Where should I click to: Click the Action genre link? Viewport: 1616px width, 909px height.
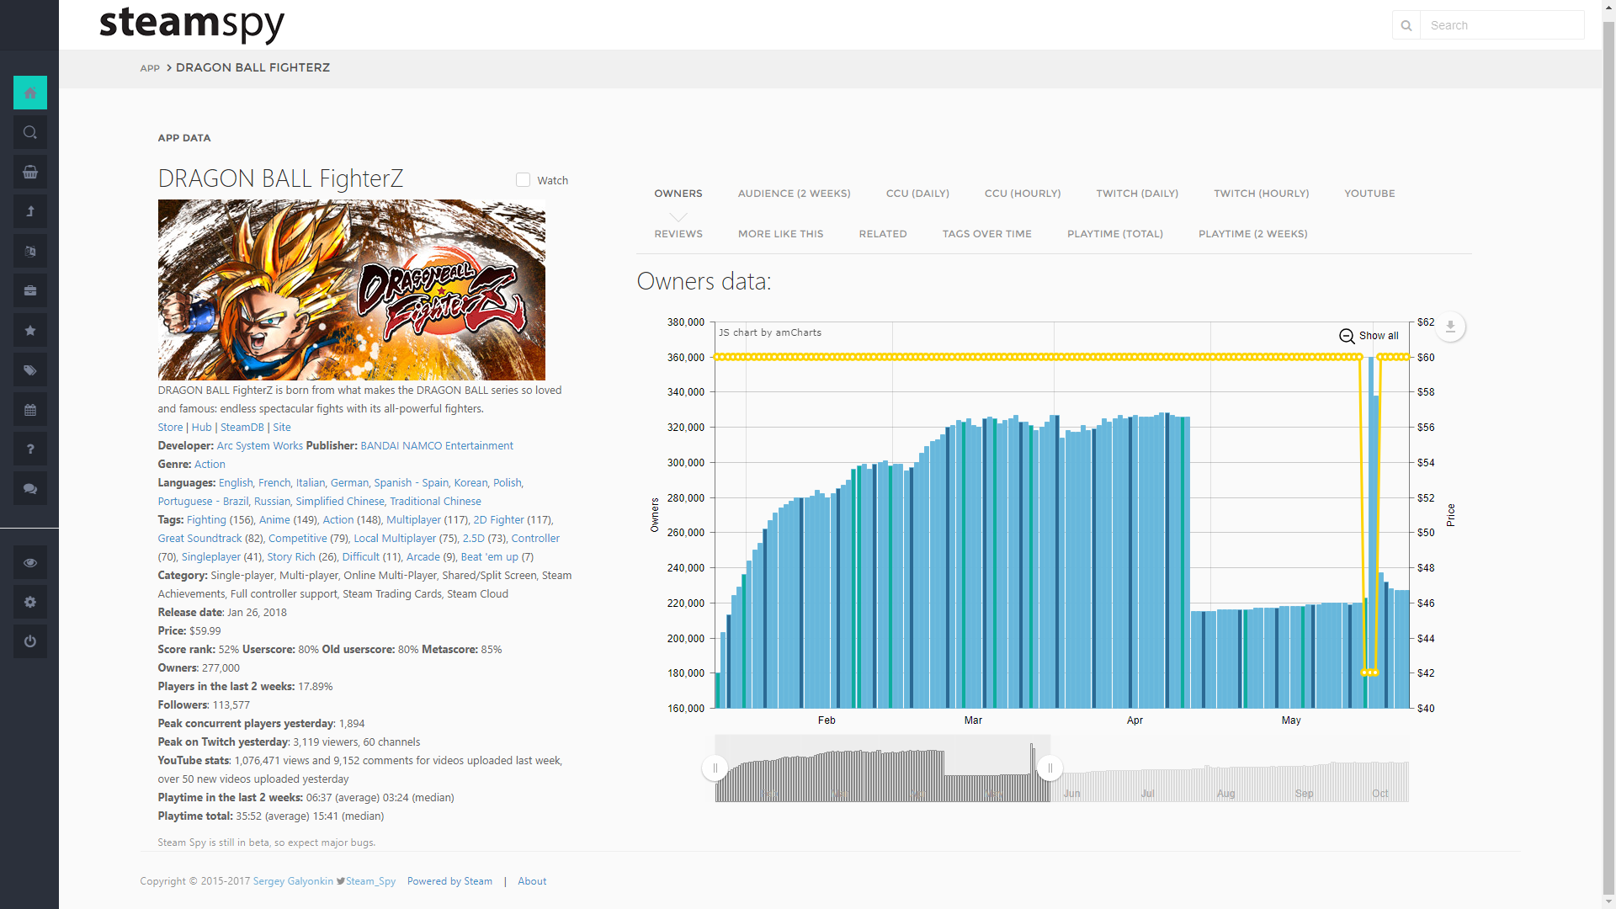point(210,465)
